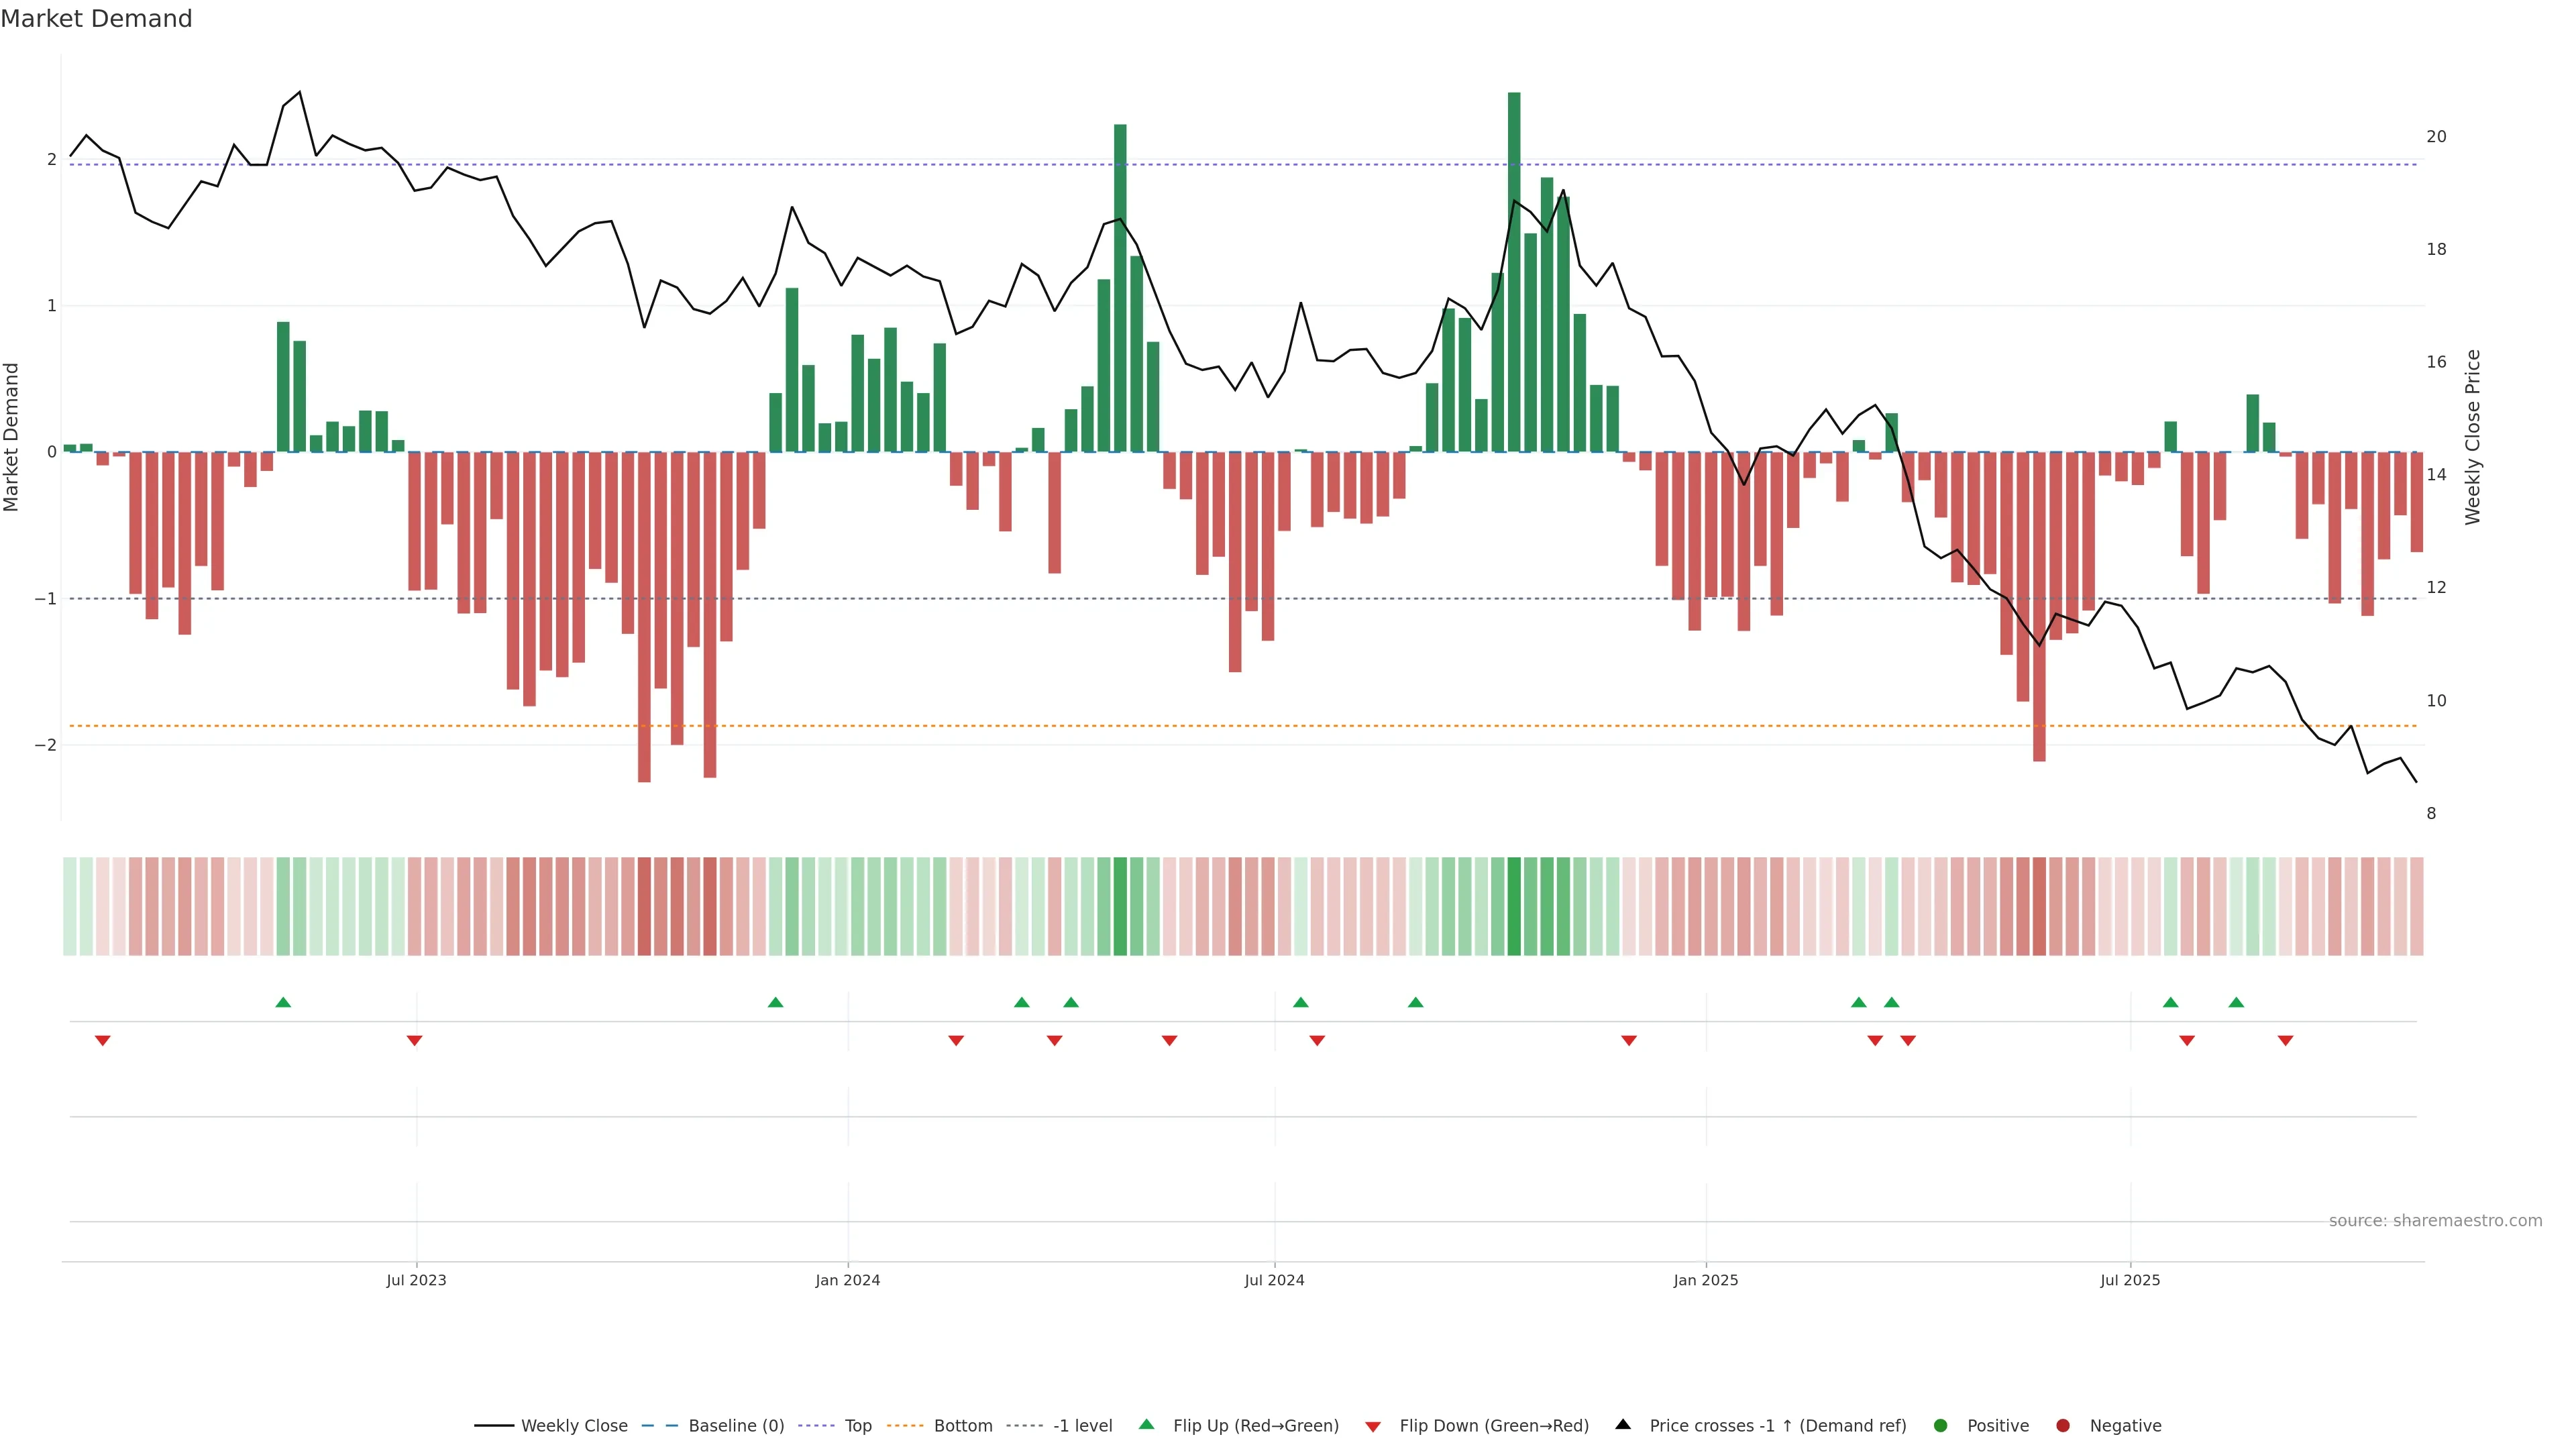Click the first red flip-down marker

tap(102, 1041)
